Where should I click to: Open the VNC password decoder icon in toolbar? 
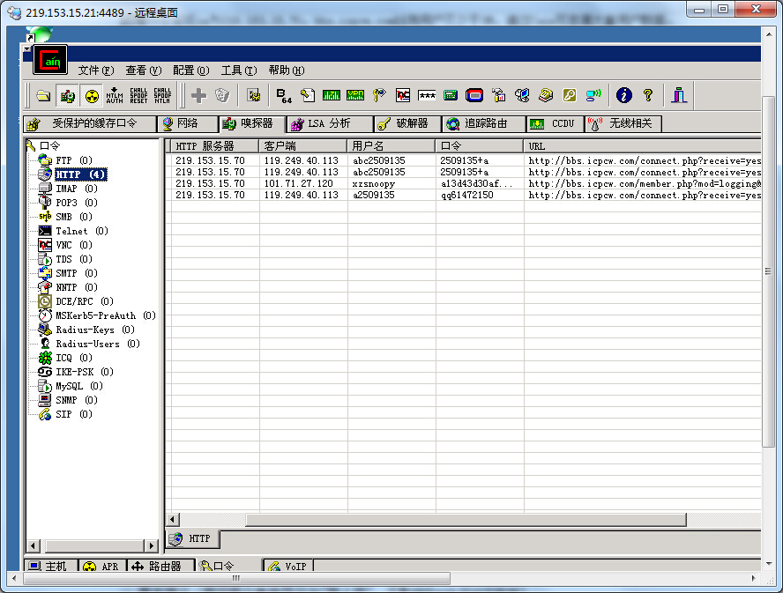click(x=402, y=95)
